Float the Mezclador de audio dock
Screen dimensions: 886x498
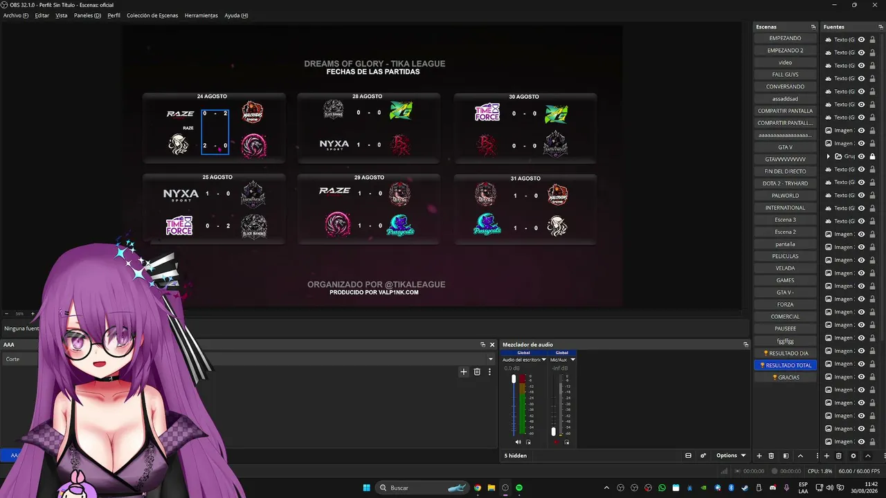[745, 344]
